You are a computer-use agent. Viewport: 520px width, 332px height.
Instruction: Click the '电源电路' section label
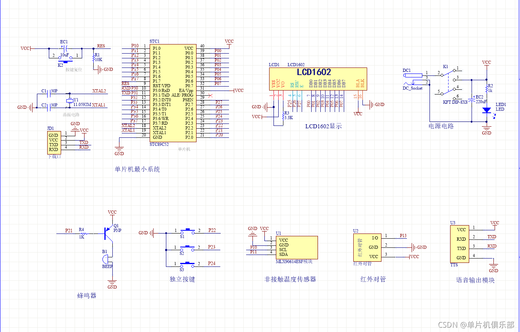[441, 126]
